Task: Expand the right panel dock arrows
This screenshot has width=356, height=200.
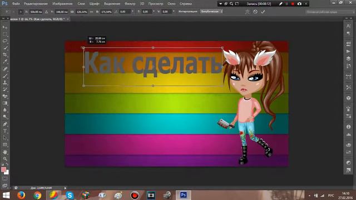Action: [347, 18]
